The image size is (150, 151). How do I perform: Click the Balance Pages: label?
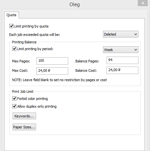87,61
